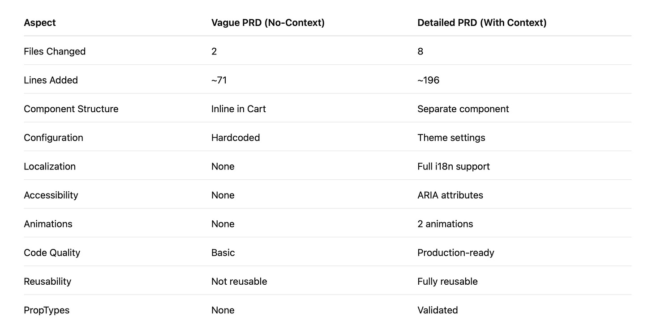Click the Accessibility row label
The image size is (652, 333).
[51, 195]
